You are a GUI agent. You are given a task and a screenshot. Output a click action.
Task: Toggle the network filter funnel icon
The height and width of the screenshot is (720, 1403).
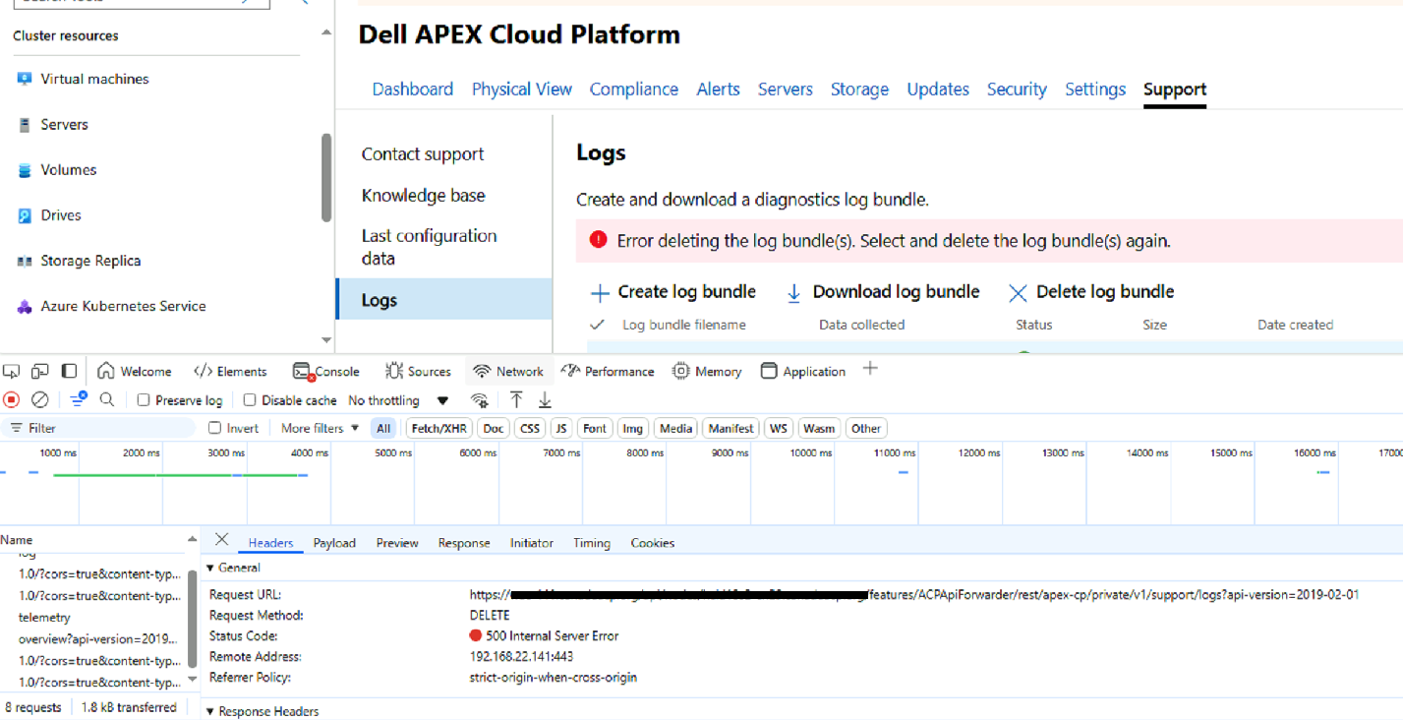click(79, 399)
